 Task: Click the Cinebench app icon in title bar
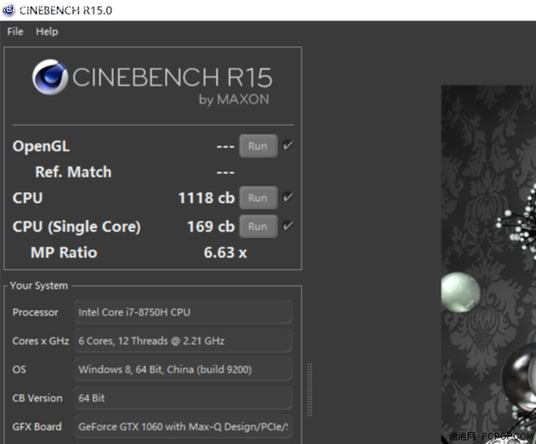(x=9, y=10)
